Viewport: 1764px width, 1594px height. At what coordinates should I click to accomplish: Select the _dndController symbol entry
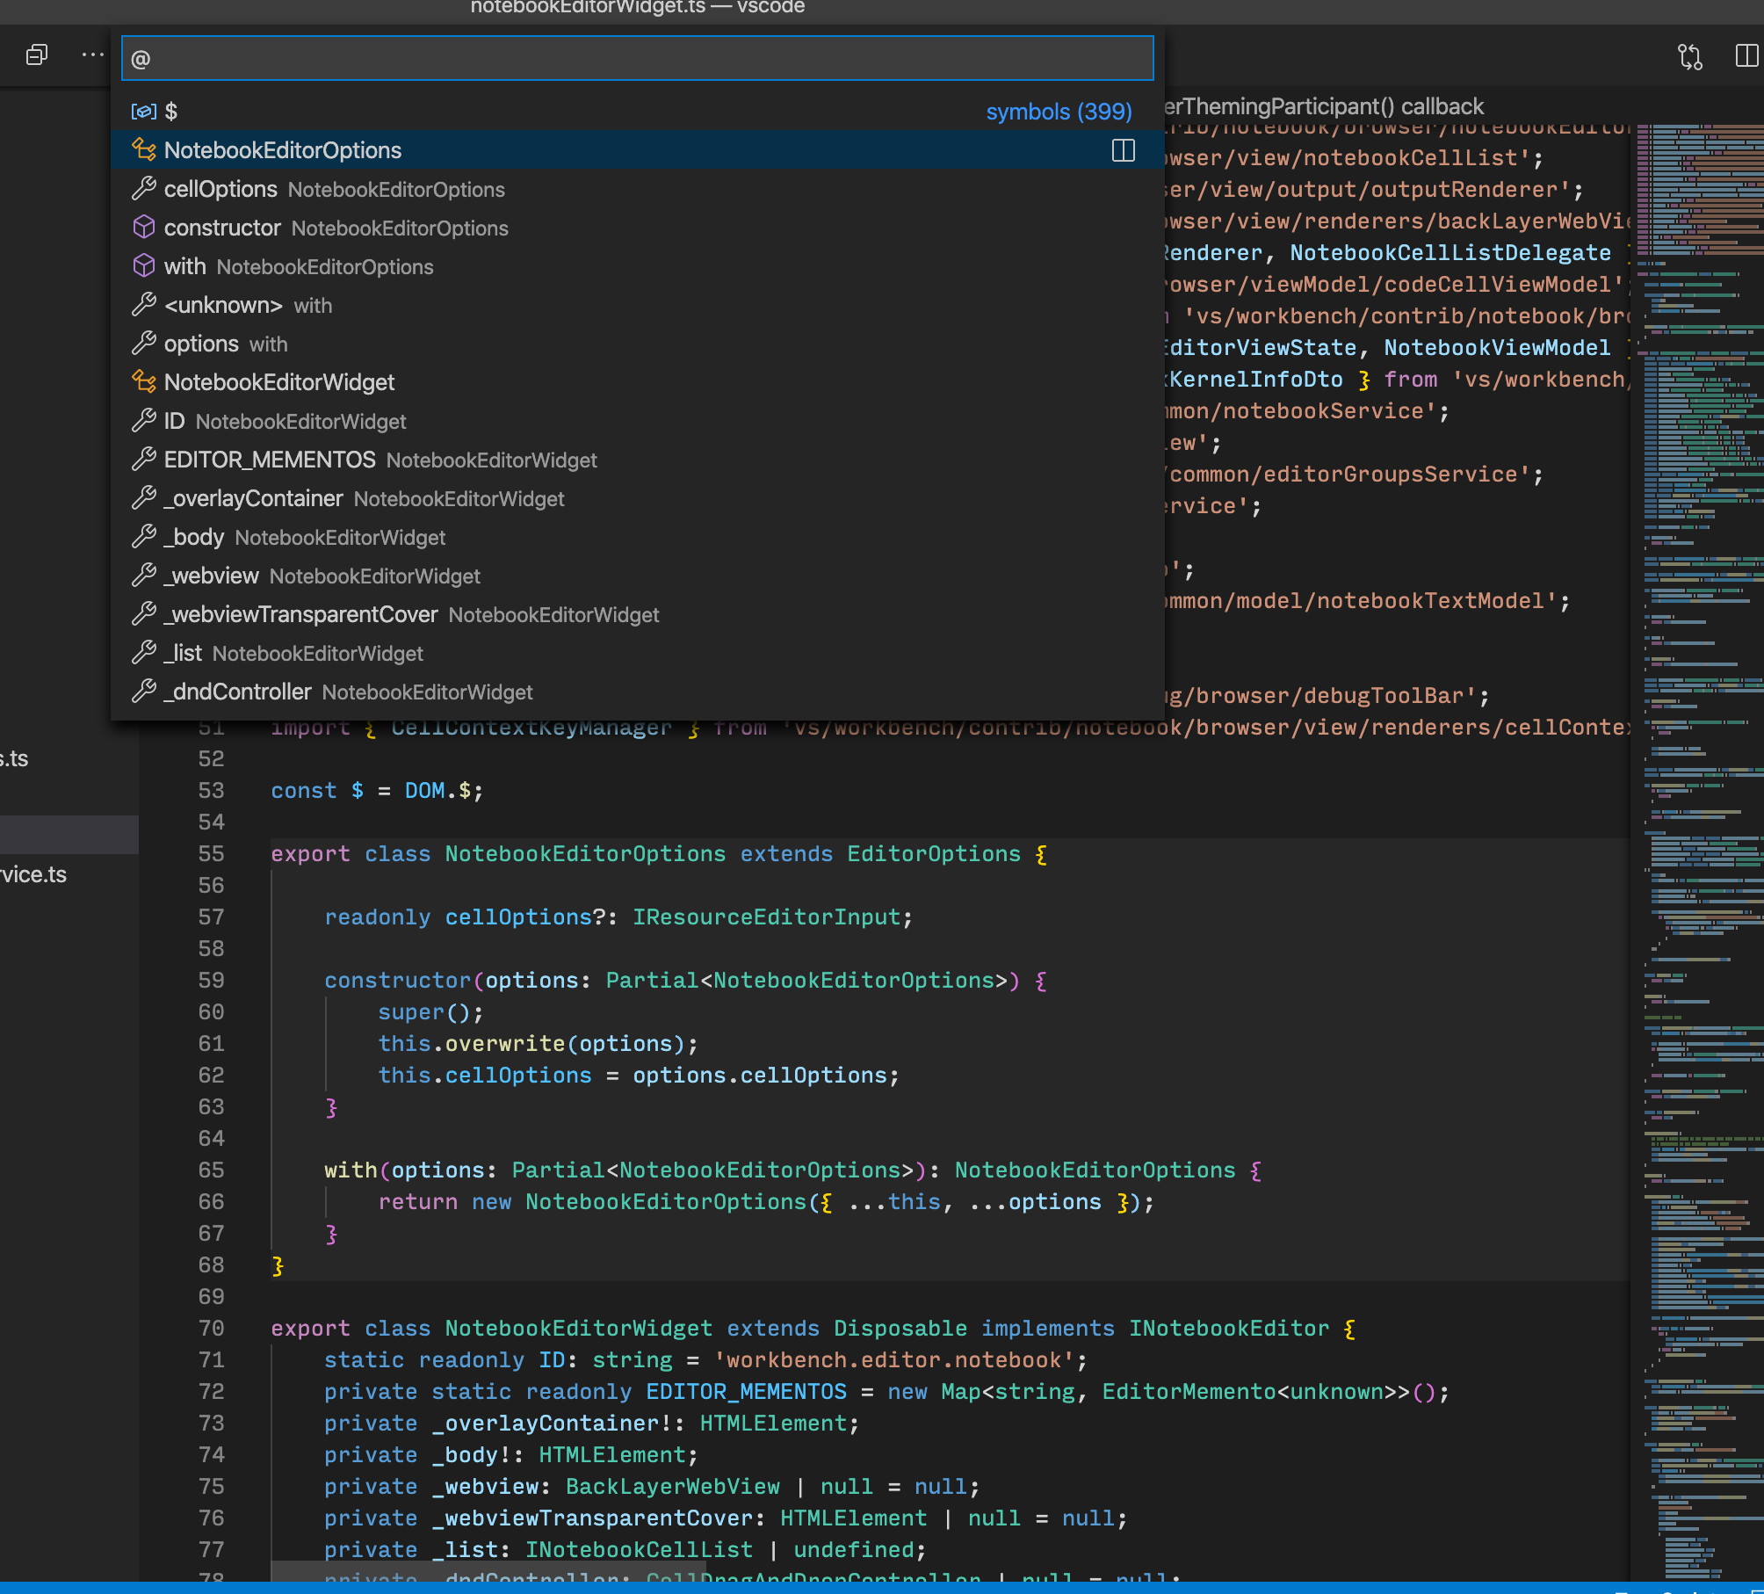[x=237, y=692]
